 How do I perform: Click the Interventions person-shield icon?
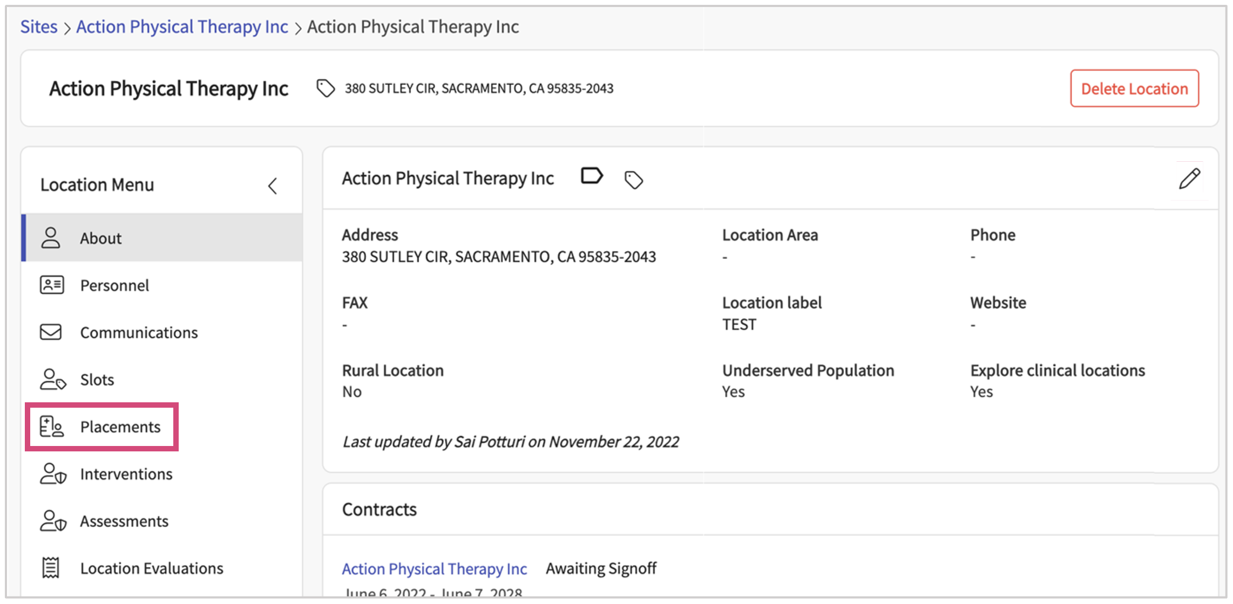pos(52,474)
